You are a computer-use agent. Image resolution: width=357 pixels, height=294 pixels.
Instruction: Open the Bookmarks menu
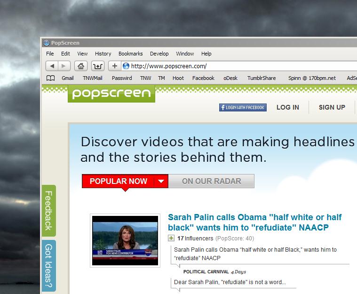(130, 54)
